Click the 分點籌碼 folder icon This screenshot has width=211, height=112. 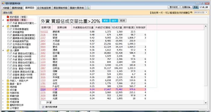[8, 26]
